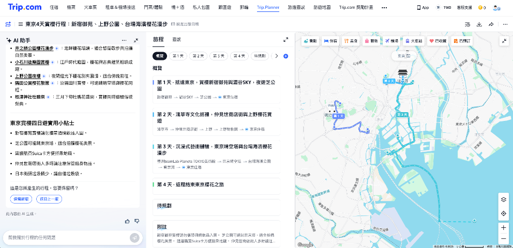
Task: Center map on my location
Action: (504, 214)
